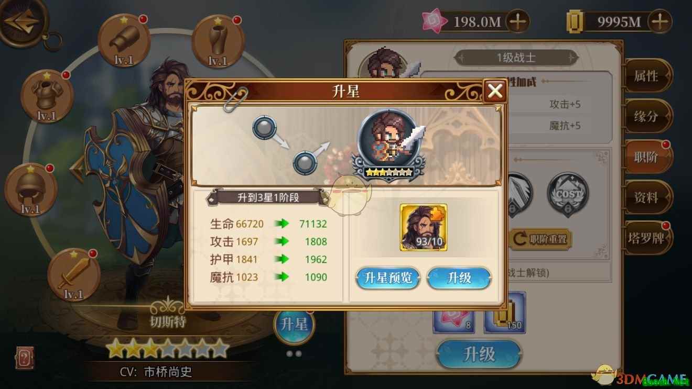Add more pink star gems
Screen dimensions: 692x389
(518, 21)
